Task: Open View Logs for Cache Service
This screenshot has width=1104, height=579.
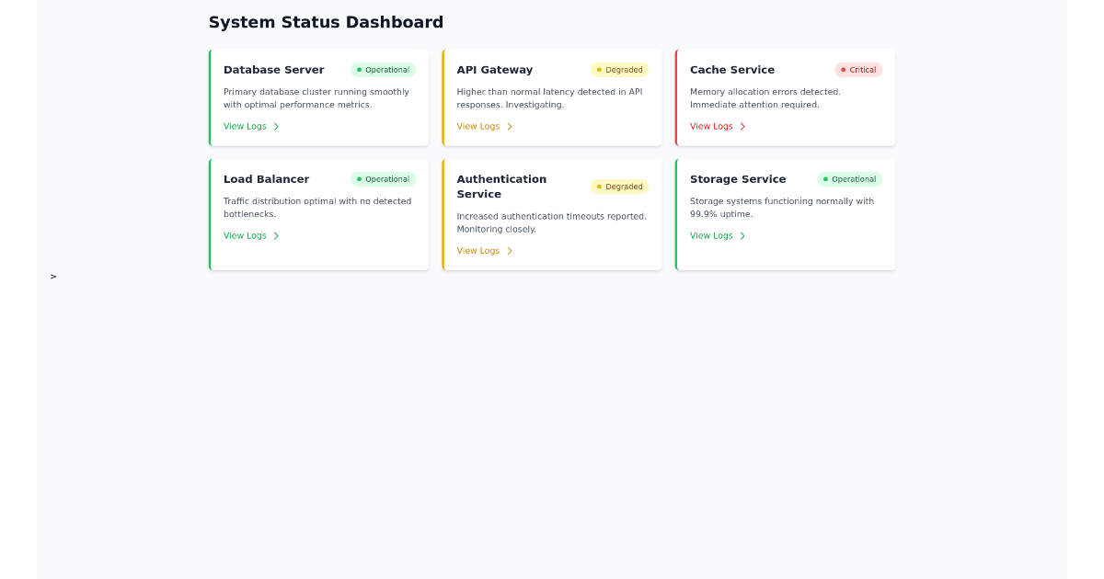Action: point(711,127)
